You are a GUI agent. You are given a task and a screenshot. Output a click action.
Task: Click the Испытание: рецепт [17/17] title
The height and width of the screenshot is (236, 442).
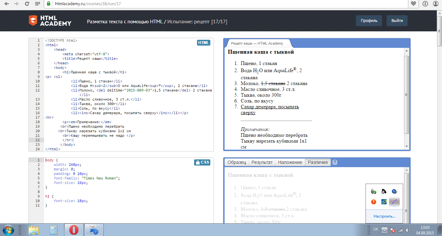click(197, 22)
